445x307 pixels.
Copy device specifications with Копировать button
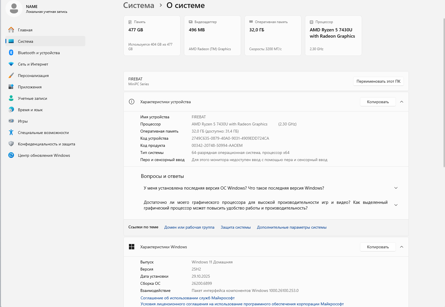pos(378,102)
